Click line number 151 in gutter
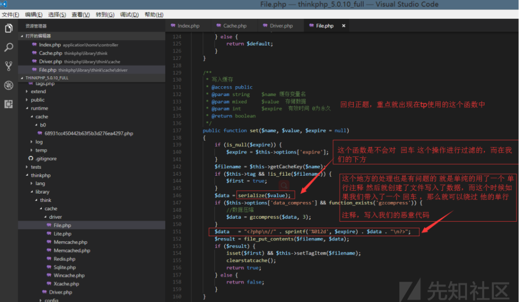 [x=177, y=232]
